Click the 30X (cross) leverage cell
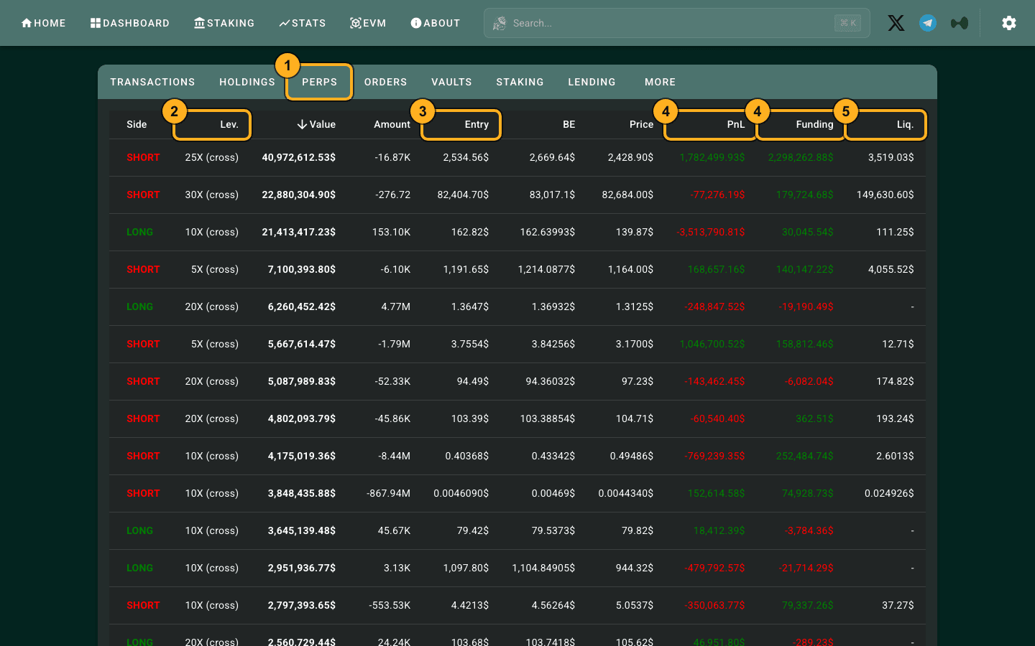 point(211,195)
